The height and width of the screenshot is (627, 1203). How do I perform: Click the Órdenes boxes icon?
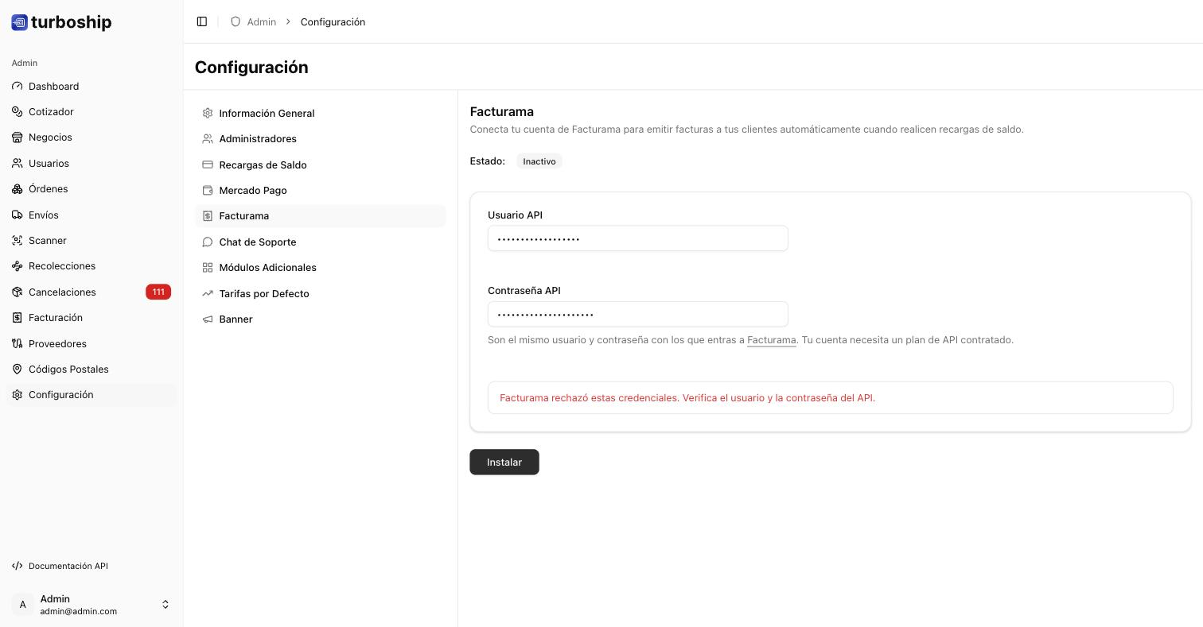(18, 189)
